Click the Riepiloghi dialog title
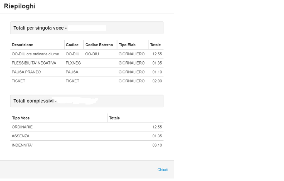This screenshot has width=284, height=181. 20,6
